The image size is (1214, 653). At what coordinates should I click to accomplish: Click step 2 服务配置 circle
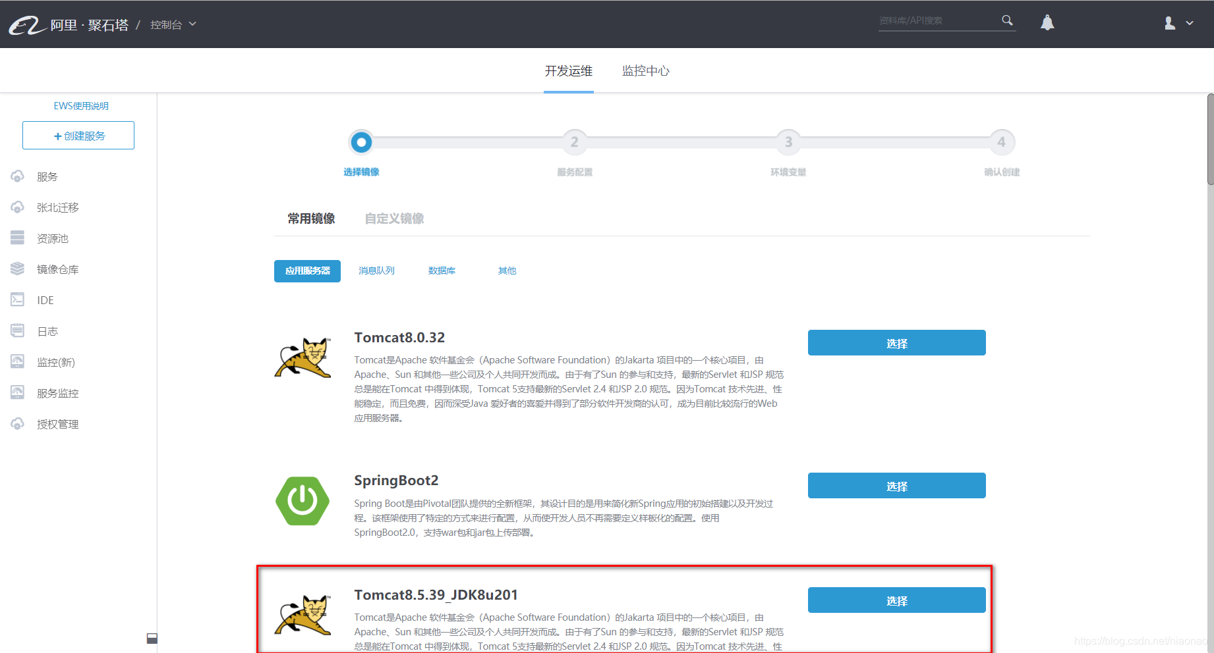tap(575, 142)
